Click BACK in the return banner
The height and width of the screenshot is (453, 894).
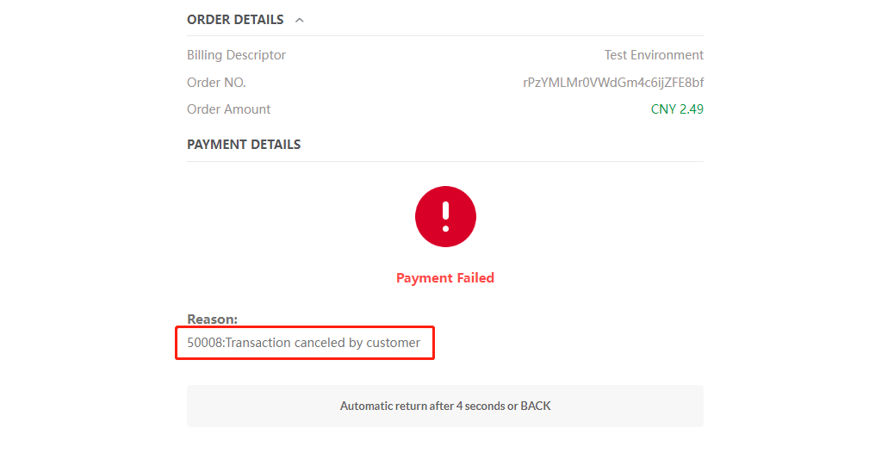click(536, 406)
